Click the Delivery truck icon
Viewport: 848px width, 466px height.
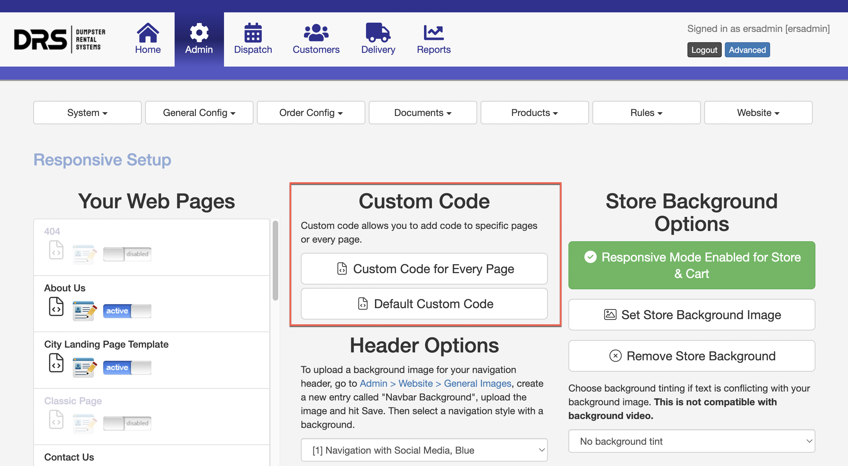[x=378, y=33]
